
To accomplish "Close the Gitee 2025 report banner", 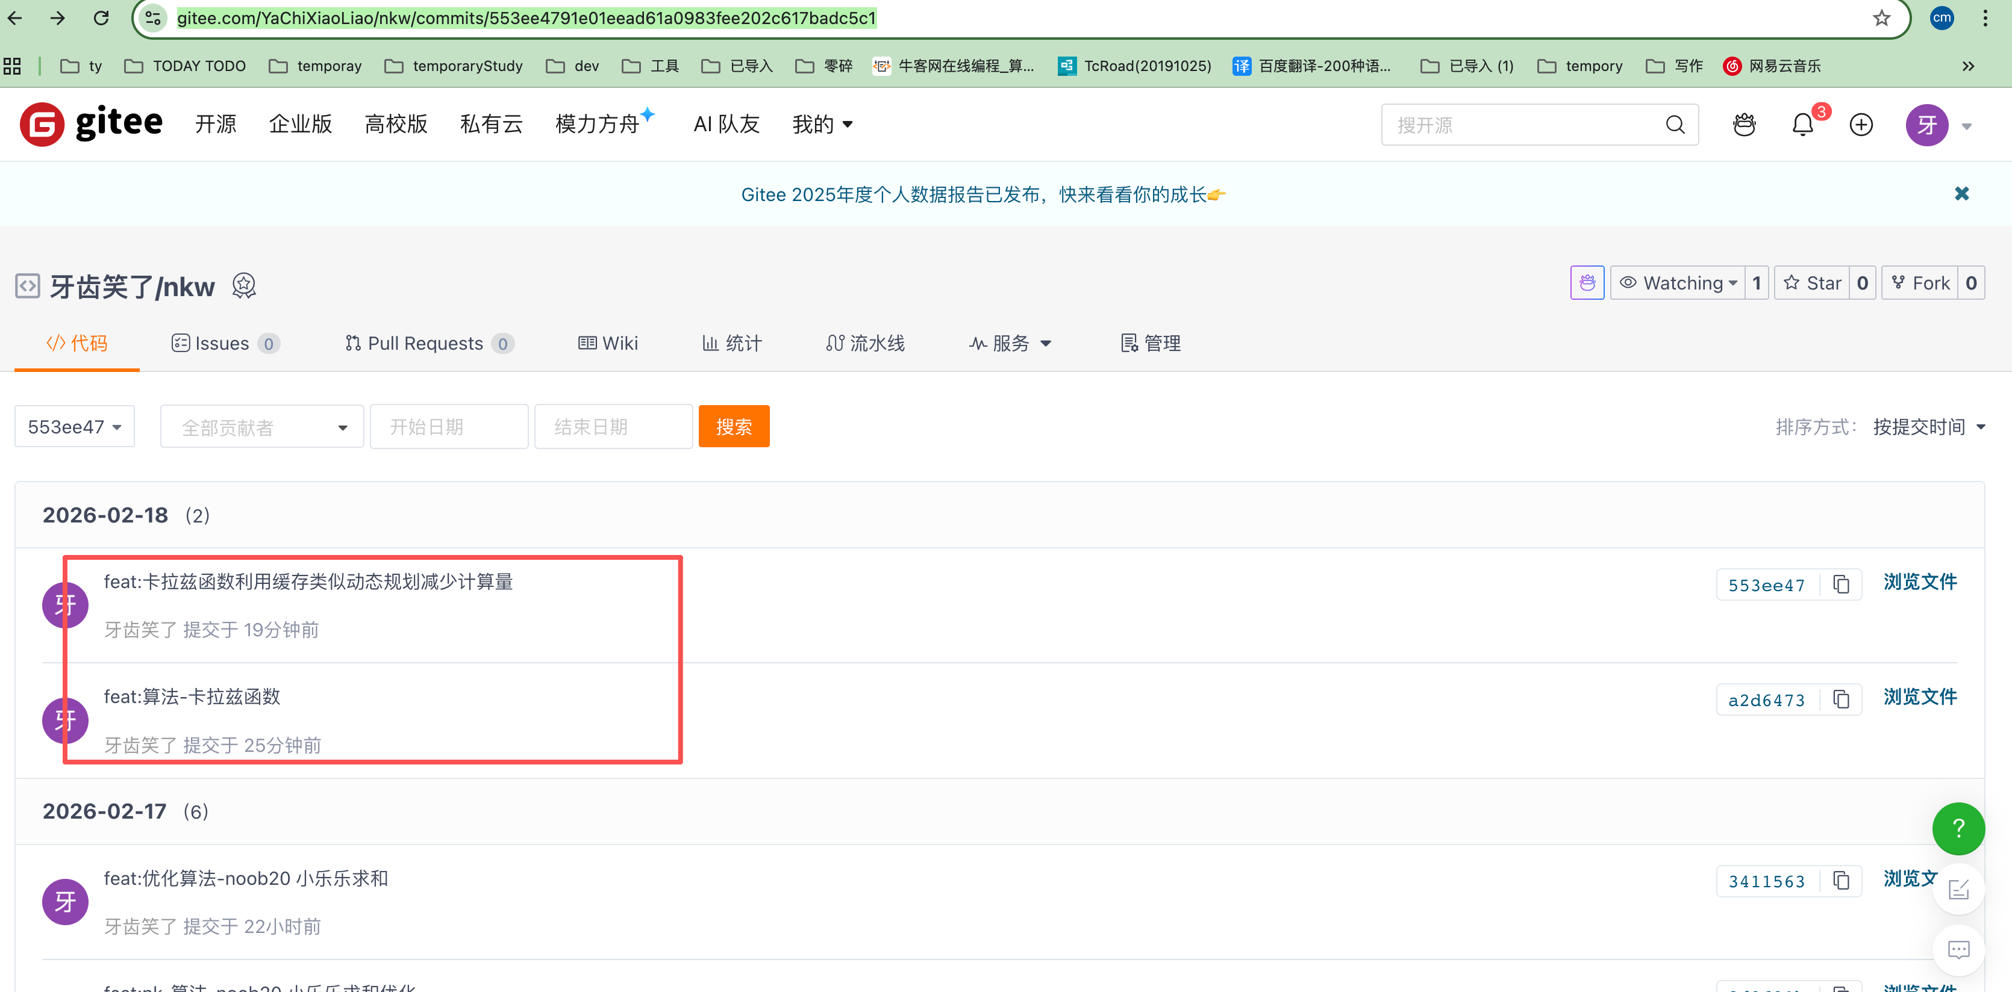I will click(1961, 194).
